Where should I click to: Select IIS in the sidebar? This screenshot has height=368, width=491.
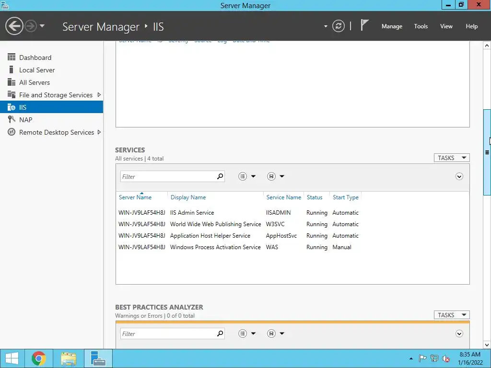click(x=51, y=107)
